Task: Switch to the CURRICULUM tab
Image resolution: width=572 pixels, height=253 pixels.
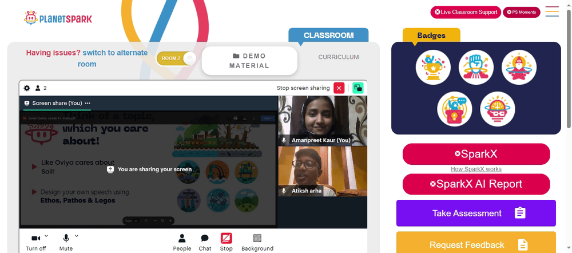Action: pyautogui.click(x=339, y=57)
